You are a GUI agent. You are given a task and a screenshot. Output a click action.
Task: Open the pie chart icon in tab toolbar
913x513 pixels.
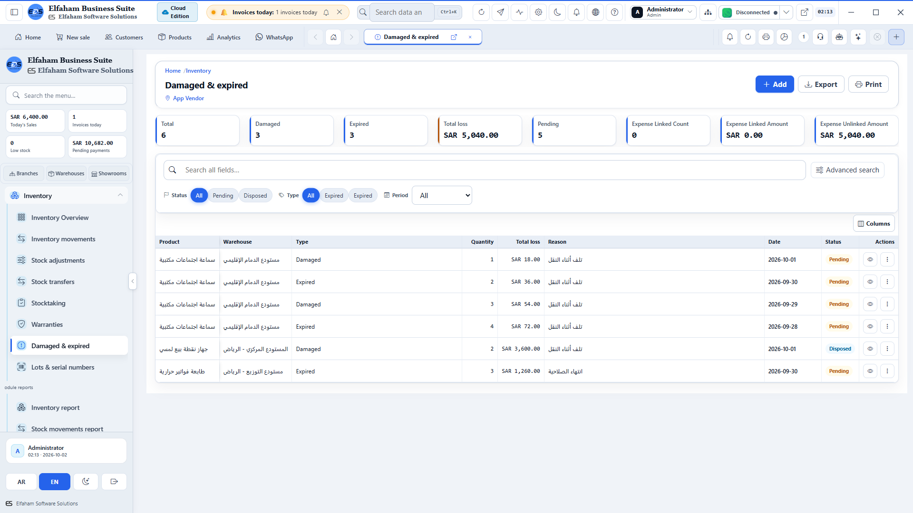pos(784,37)
